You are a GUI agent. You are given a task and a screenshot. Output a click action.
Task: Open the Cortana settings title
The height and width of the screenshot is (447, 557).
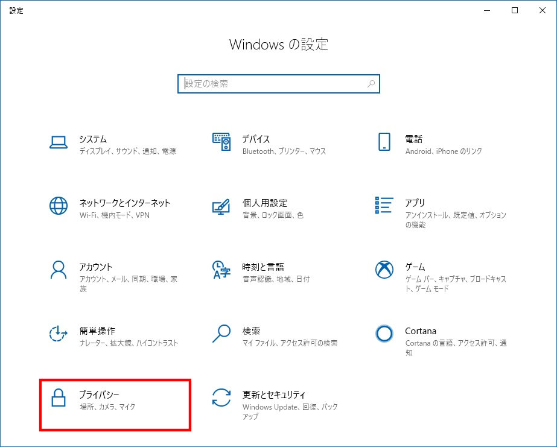pos(421,331)
